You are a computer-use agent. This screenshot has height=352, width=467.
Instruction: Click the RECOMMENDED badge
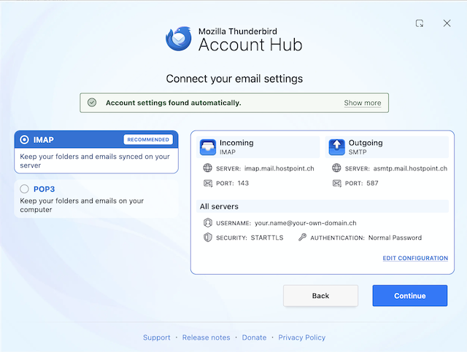pos(148,139)
